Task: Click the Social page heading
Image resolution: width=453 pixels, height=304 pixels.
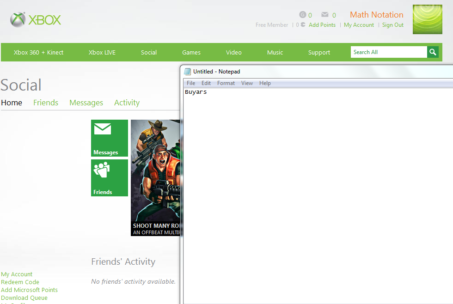Action: [x=21, y=85]
